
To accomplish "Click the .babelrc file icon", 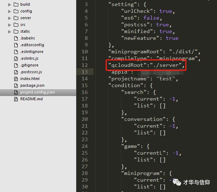I will pos(16,38).
